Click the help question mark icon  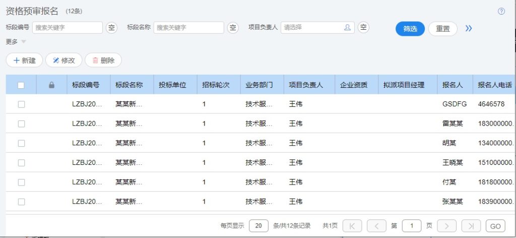click(x=501, y=12)
